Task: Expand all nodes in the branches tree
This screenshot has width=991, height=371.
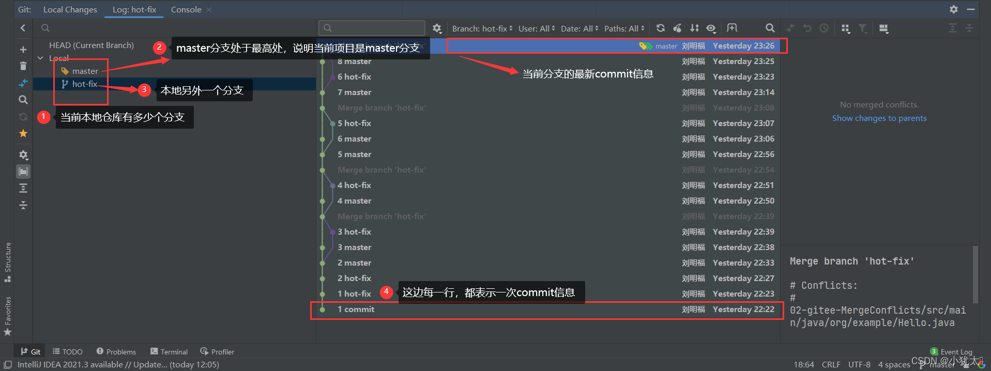Action: 23,188
